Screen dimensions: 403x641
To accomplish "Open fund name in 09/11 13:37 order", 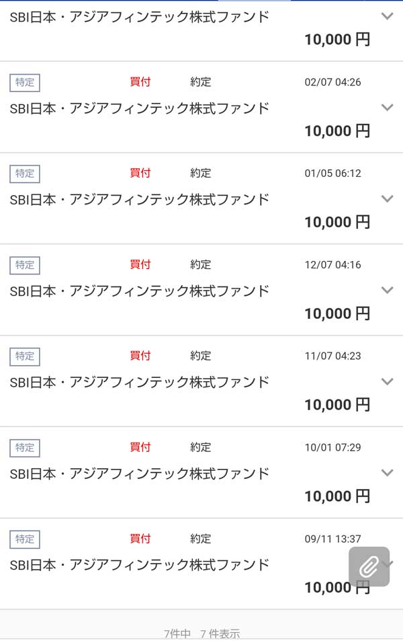I will pyautogui.click(x=140, y=565).
